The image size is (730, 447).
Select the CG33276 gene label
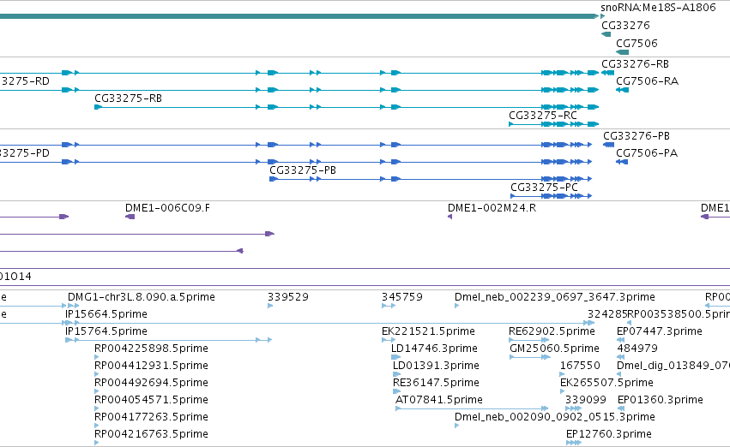(x=625, y=26)
